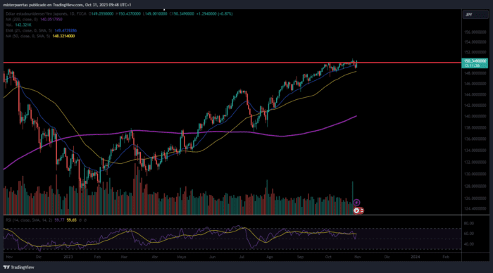Screen dimensions: 493x273
Task: Click the 40.00 RSI axis label
Action: point(469,244)
